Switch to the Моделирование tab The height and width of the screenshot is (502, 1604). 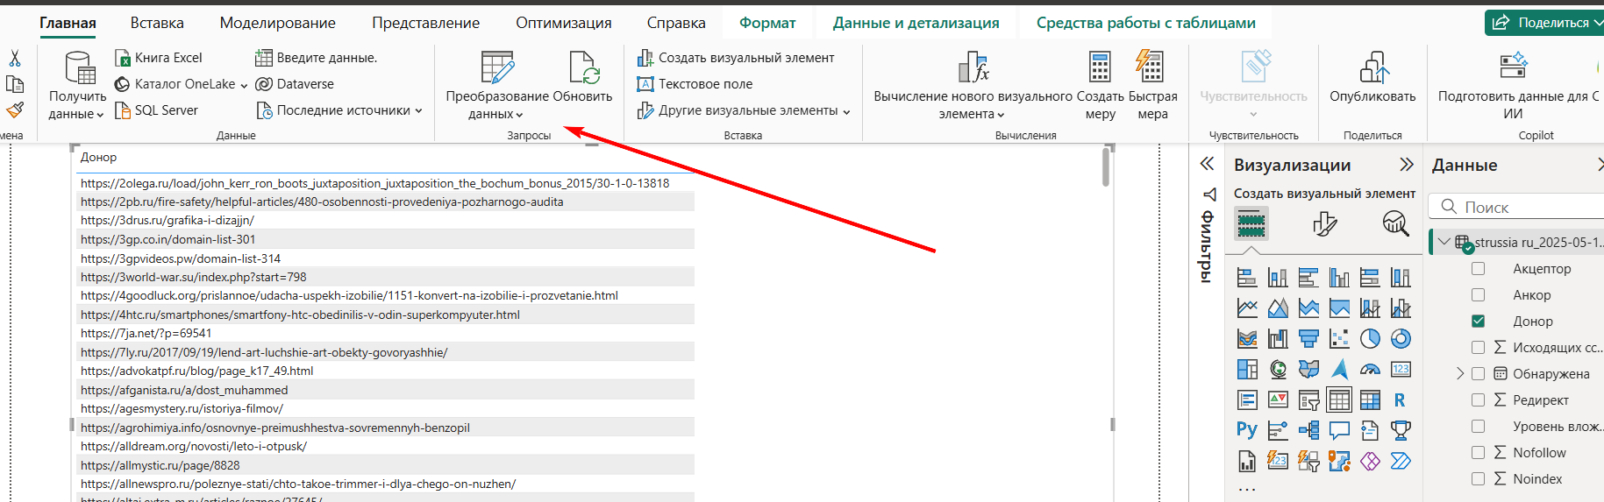click(x=277, y=23)
